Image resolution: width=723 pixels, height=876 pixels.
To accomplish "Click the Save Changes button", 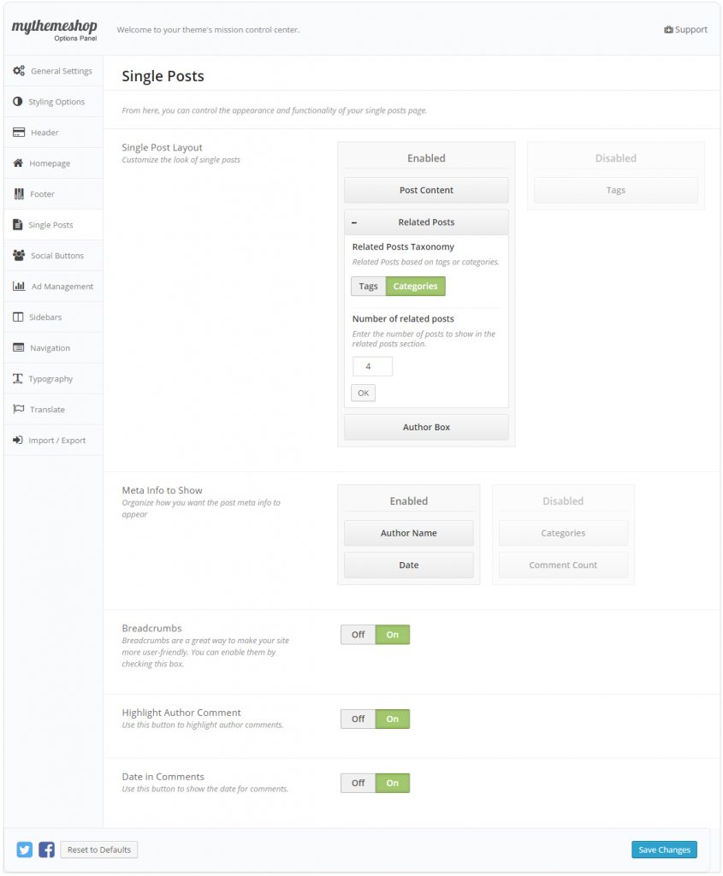I will pos(664,849).
